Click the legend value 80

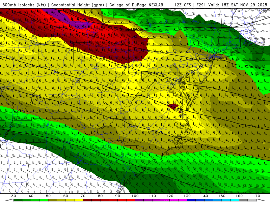point(100,196)
